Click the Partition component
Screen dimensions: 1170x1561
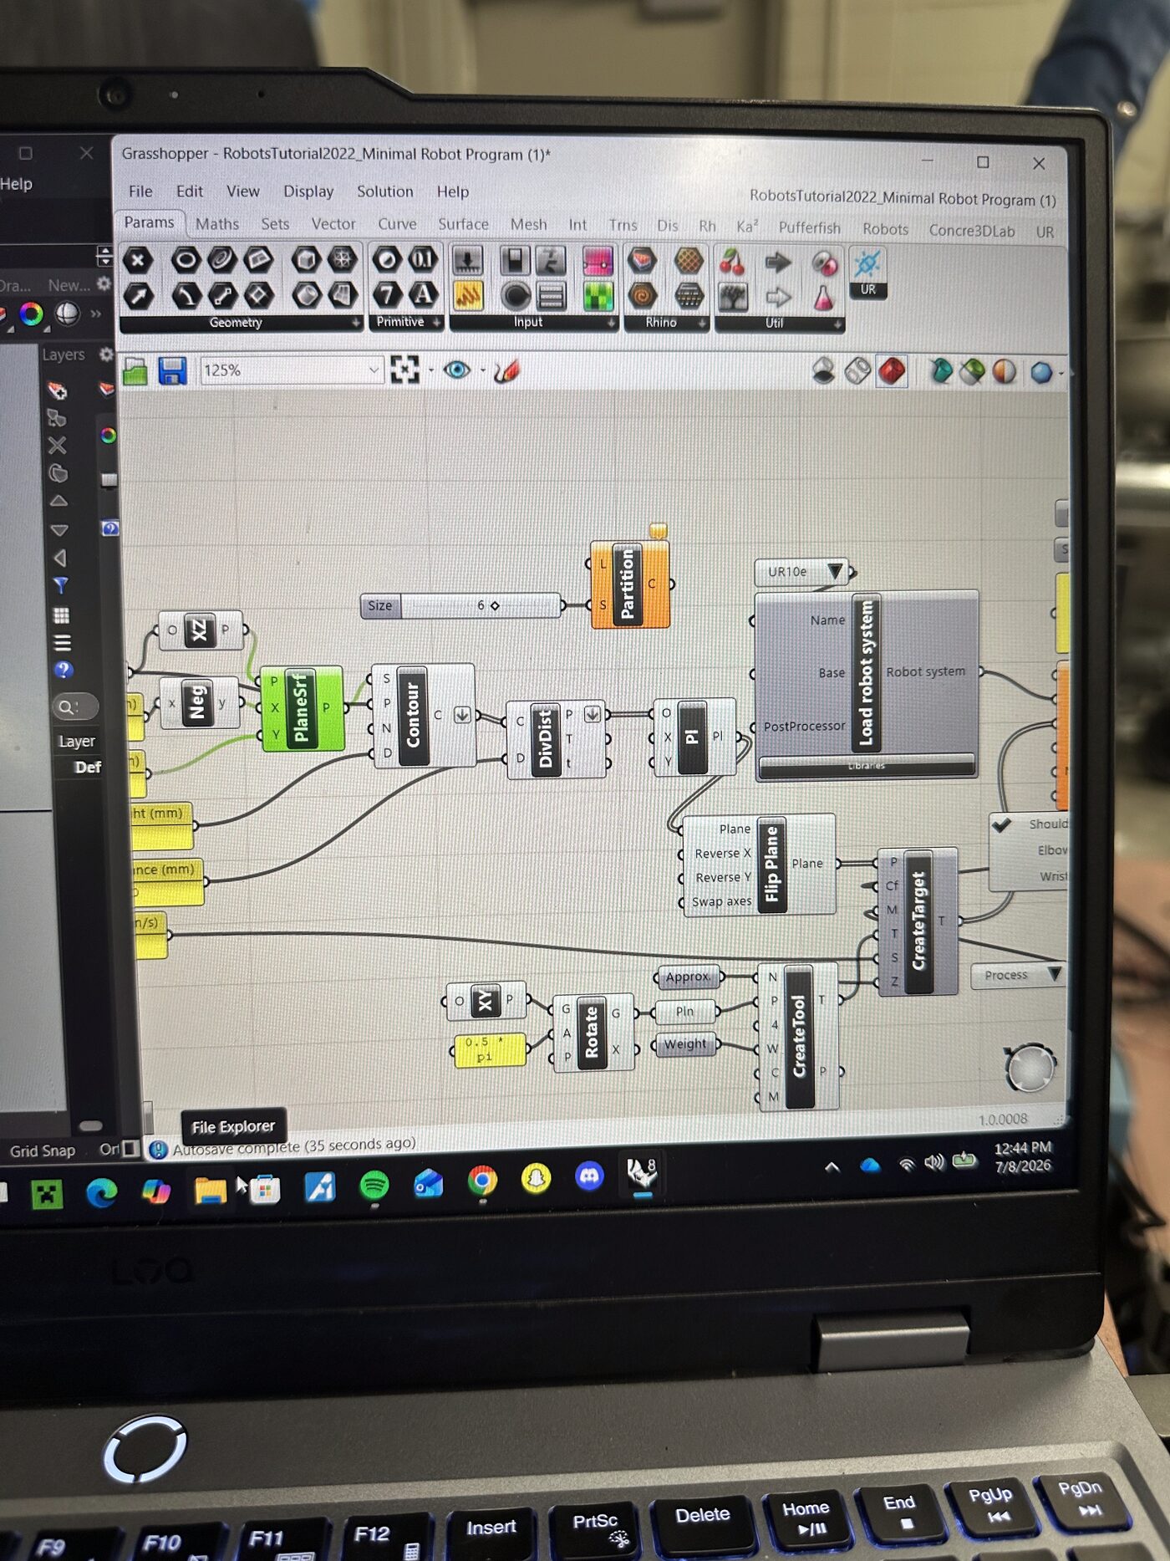(x=628, y=584)
